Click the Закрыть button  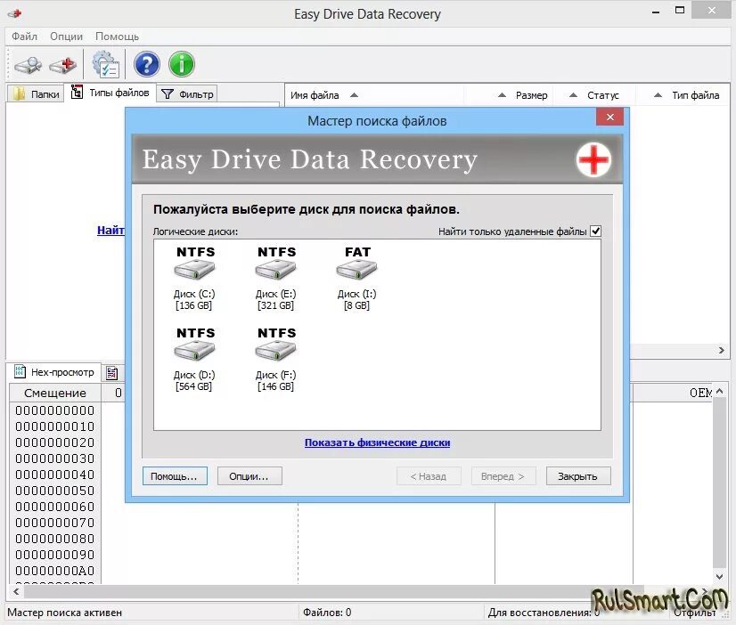click(578, 476)
